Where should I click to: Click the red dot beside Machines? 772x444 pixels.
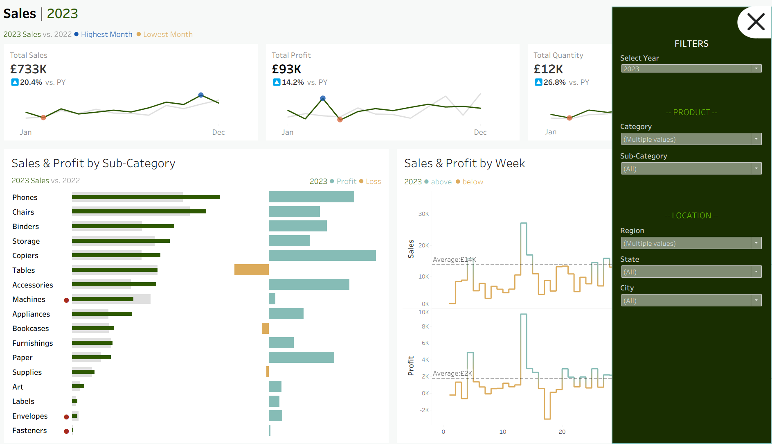click(x=66, y=300)
